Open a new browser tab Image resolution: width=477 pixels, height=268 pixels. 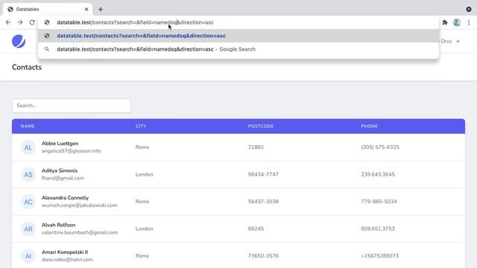coord(101,10)
